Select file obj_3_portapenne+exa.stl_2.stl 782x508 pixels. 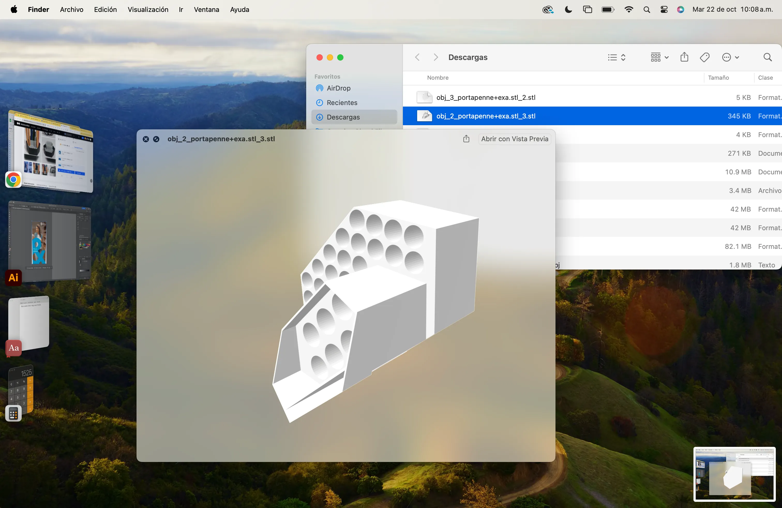[x=592, y=97]
